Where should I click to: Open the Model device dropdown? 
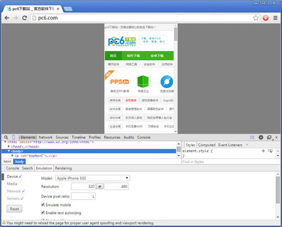click(x=93, y=178)
